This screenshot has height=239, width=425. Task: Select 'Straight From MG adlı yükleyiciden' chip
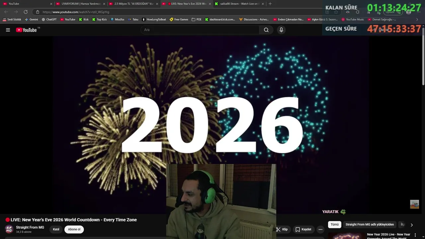tap(370, 224)
